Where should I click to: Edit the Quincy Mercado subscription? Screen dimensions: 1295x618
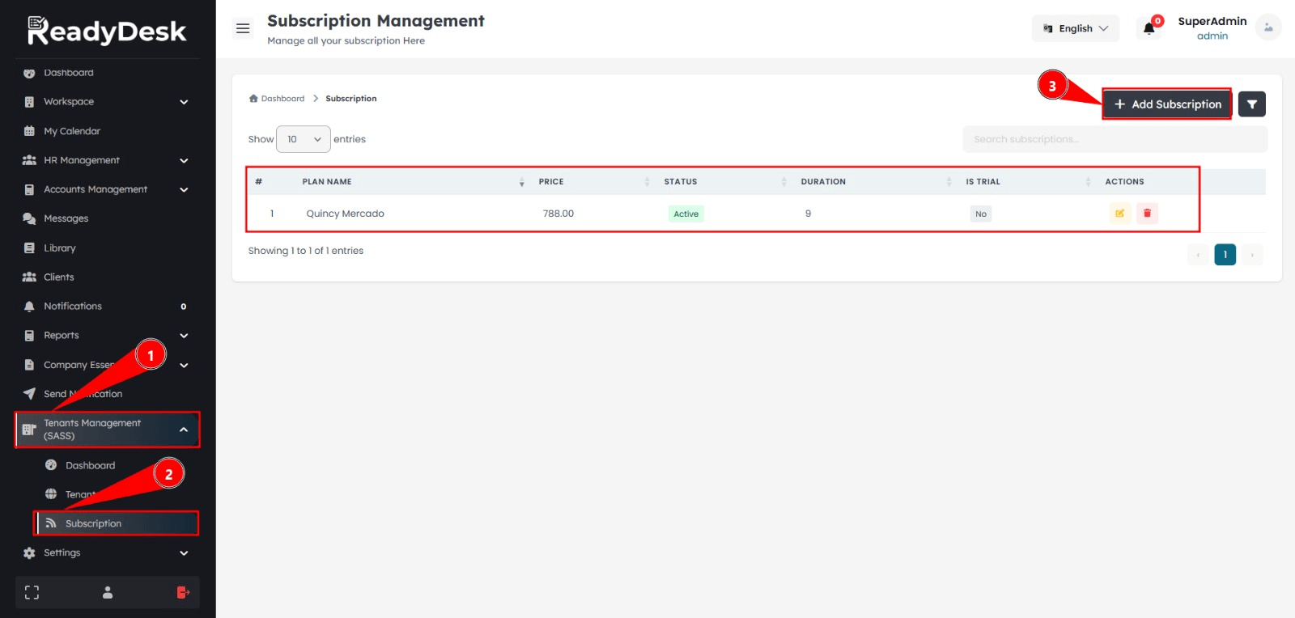[1119, 214]
